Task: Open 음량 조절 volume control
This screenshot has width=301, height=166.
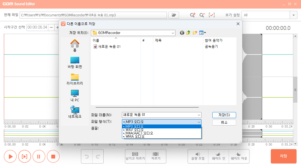Action: (x=198, y=156)
